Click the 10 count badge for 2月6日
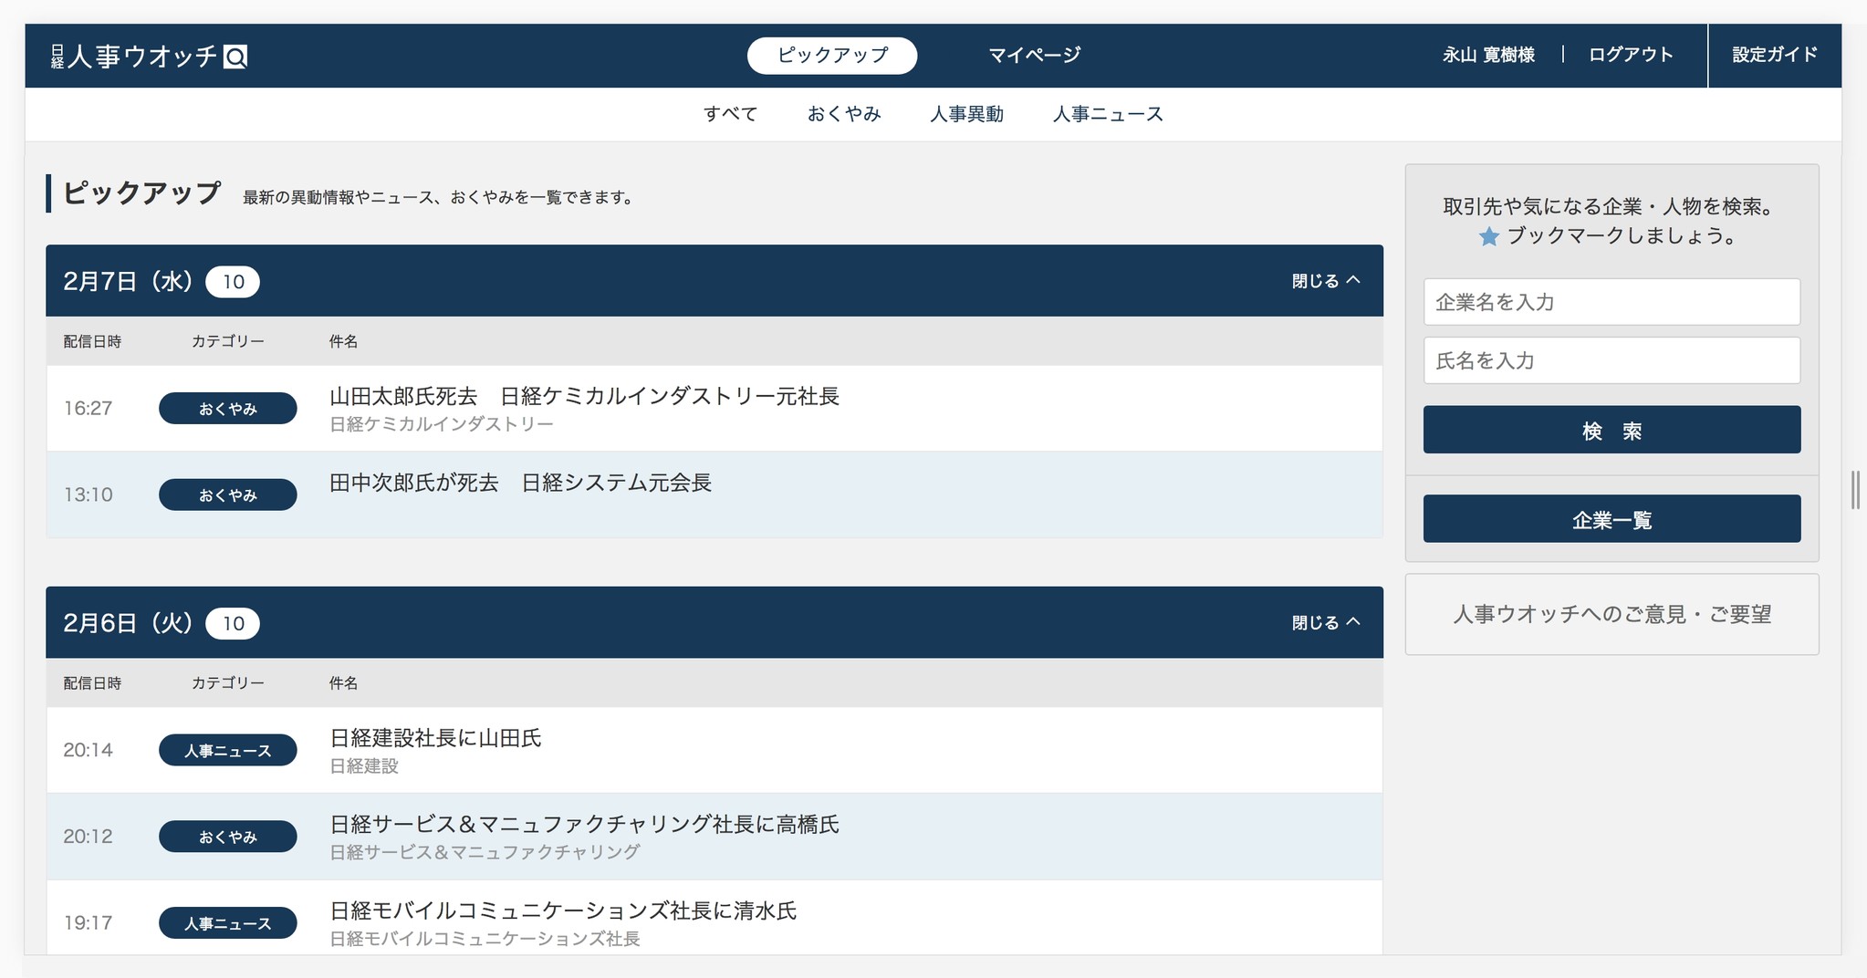The image size is (1867, 978). (x=233, y=623)
